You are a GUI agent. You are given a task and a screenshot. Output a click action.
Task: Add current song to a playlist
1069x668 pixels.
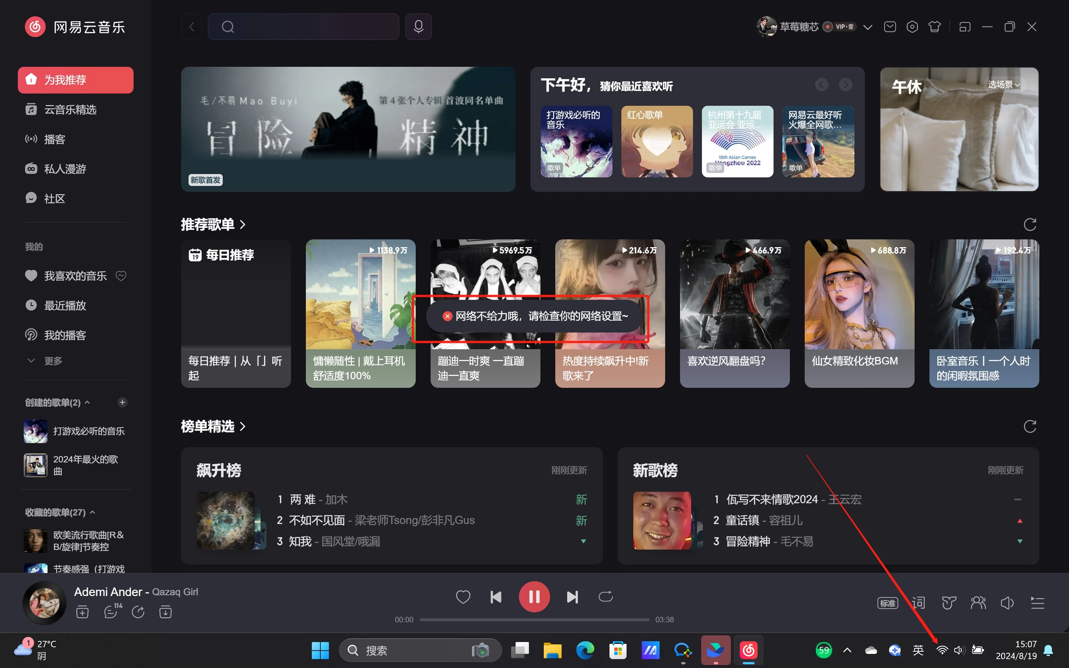(82, 612)
